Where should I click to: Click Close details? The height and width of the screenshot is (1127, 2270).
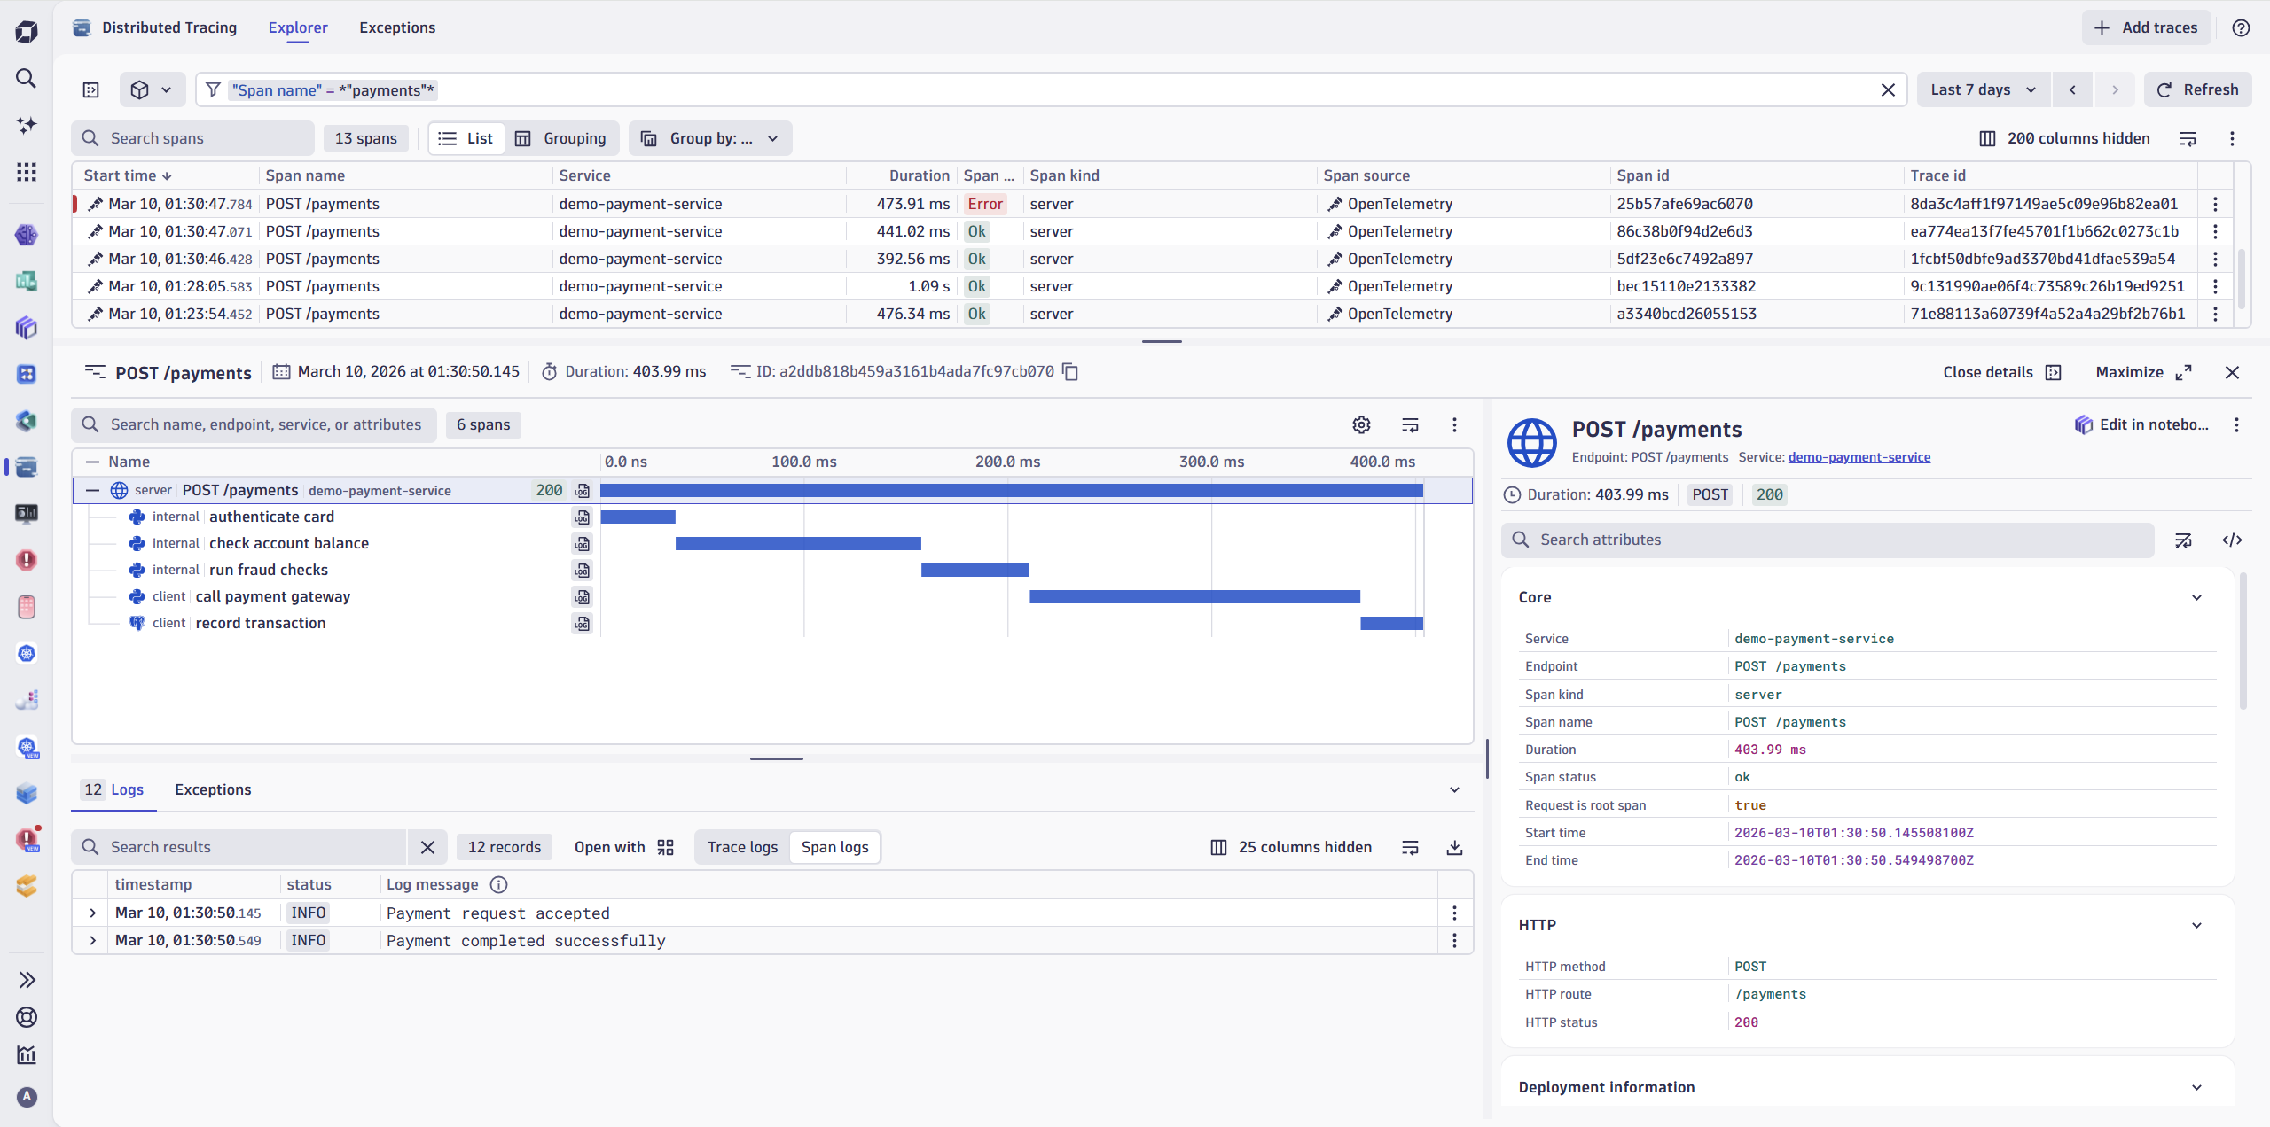(x=2001, y=372)
